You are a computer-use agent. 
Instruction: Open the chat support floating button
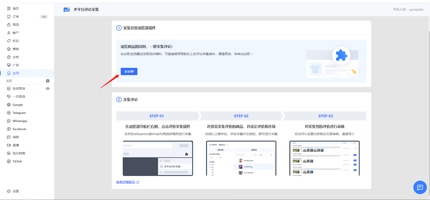[x=420, y=187]
